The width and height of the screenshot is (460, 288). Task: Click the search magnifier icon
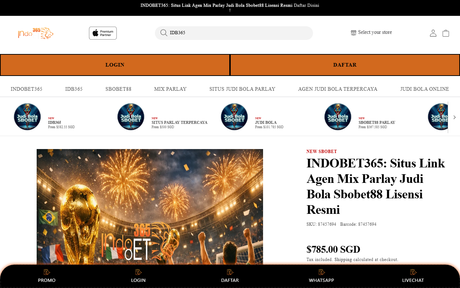tap(164, 33)
